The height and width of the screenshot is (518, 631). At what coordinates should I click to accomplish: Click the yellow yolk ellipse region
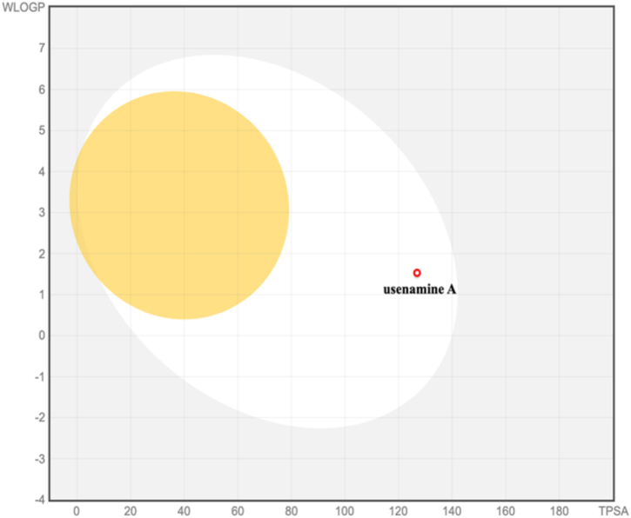[178, 205]
